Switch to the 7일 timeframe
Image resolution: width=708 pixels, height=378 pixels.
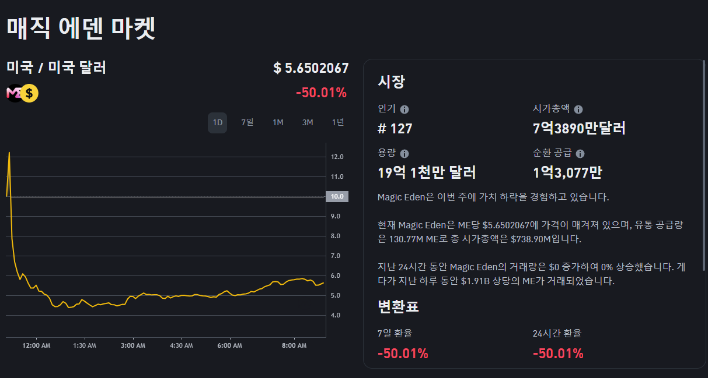(x=246, y=123)
